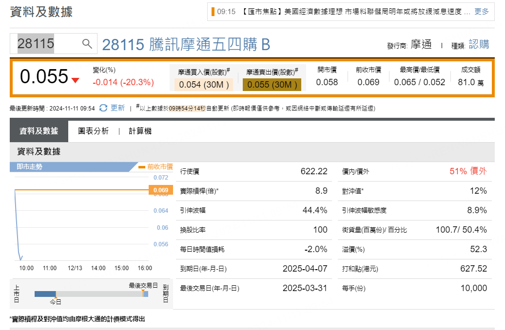The width and height of the screenshot is (505, 330).
Task: Click the 摩通賣出價 0.055 ask box
Action: tap(272, 85)
